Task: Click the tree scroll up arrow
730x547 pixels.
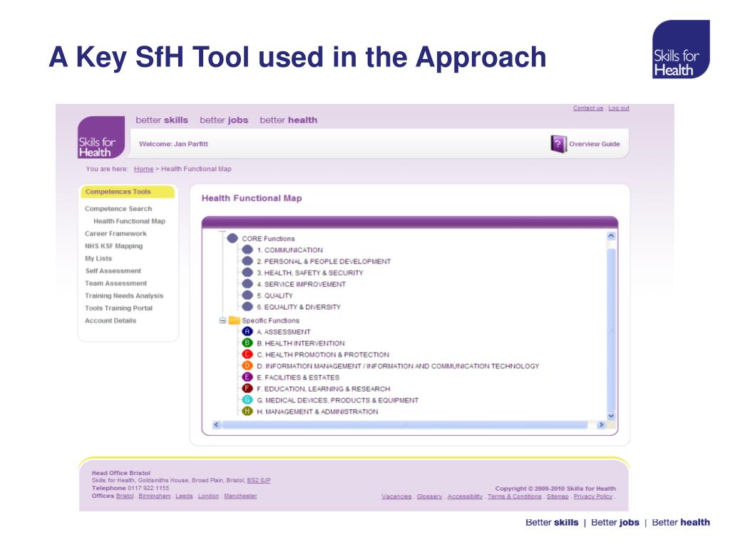Action: tap(611, 236)
